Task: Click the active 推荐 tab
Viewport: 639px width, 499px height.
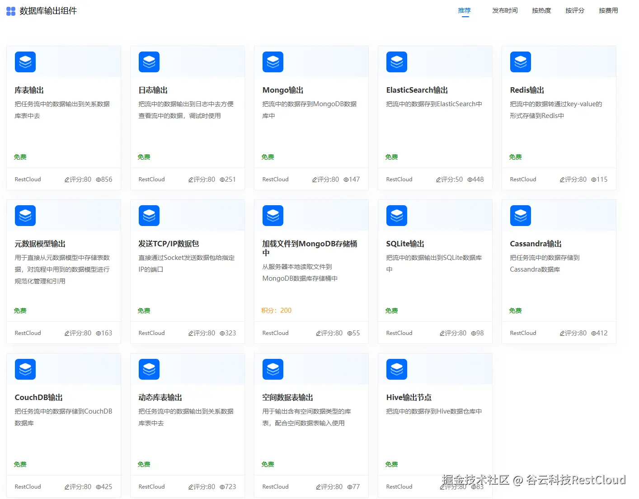Action: point(464,10)
